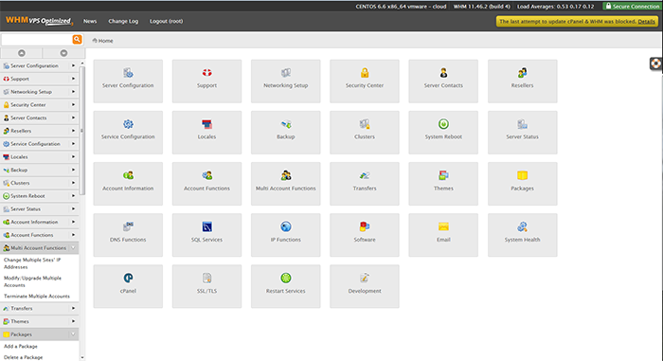
Task: Click Logout (root)
Action: coord(166,21)
